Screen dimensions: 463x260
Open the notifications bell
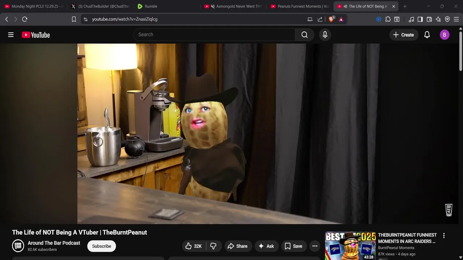(427, 35)
